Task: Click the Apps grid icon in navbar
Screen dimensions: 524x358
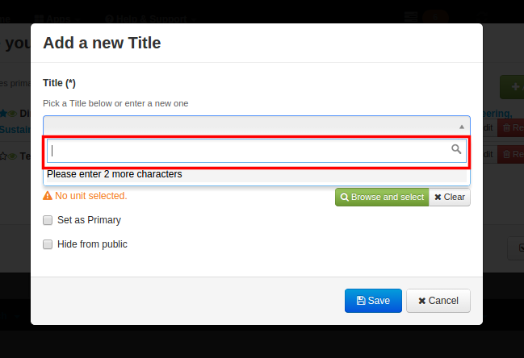Action: tap(39, 19)
